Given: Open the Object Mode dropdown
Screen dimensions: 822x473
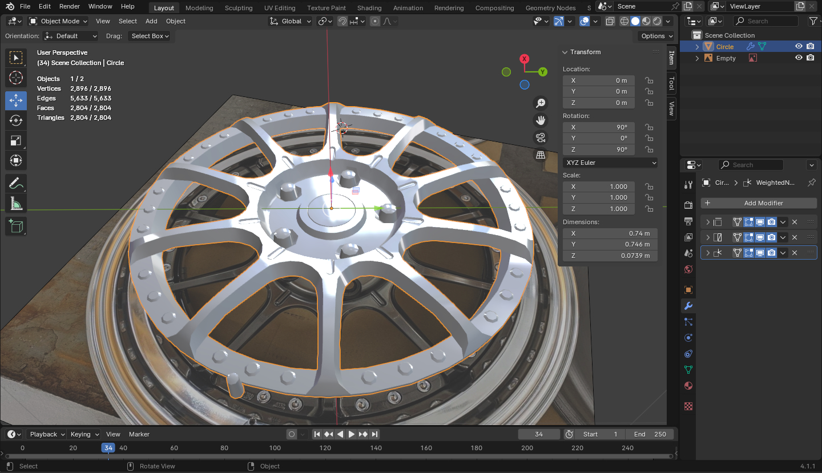Looking at the screenshot, I should tap(58, 21).
